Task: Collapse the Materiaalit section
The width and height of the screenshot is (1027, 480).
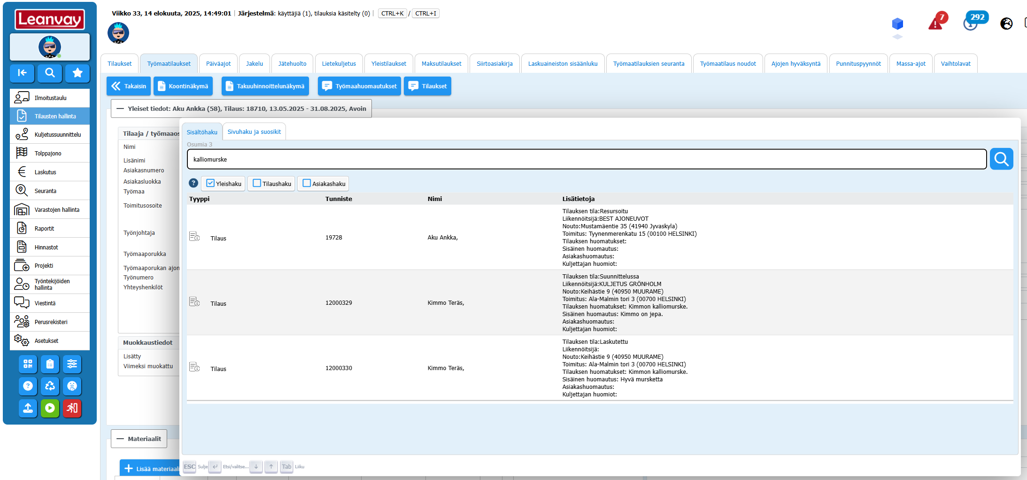Action: click(x=120, y=439)
